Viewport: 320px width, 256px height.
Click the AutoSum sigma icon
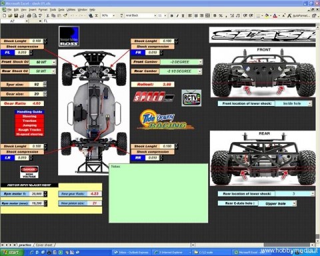click(97, 15)
